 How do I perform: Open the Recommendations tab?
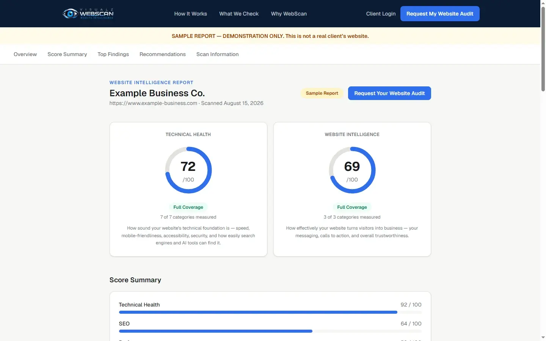click(163, 54)
